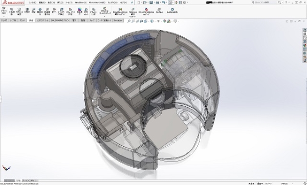Click the Zoom to Fit magnifier icon
The image size is (307, 185).
pos(129,21)
